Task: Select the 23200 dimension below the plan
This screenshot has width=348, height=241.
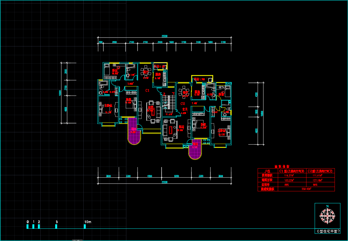Action: pyautogui.click(x=164, y=182)
